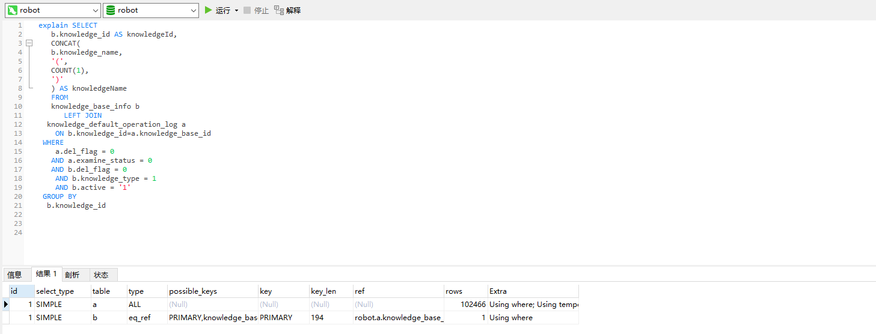Screen dimensions: 876x334
Task: Open the connection selector dropdown arrow
Action: click(96, 10)
